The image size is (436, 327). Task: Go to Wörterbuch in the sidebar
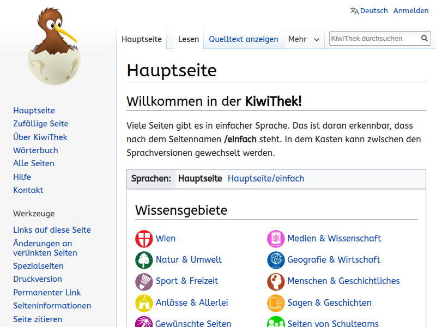tap(35, 150)
